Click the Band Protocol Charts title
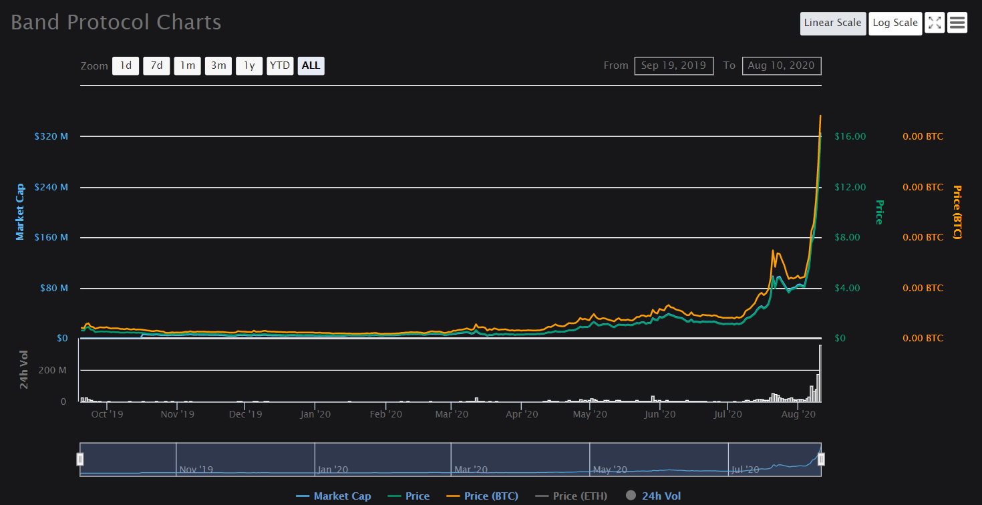 click(116, 22)
